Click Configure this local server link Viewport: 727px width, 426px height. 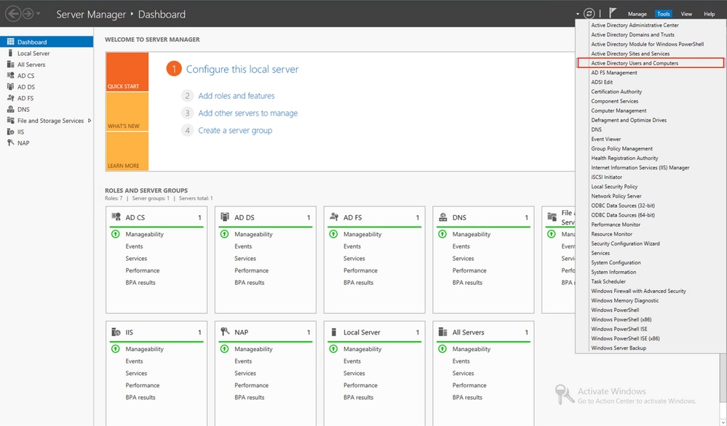point(242,69)
